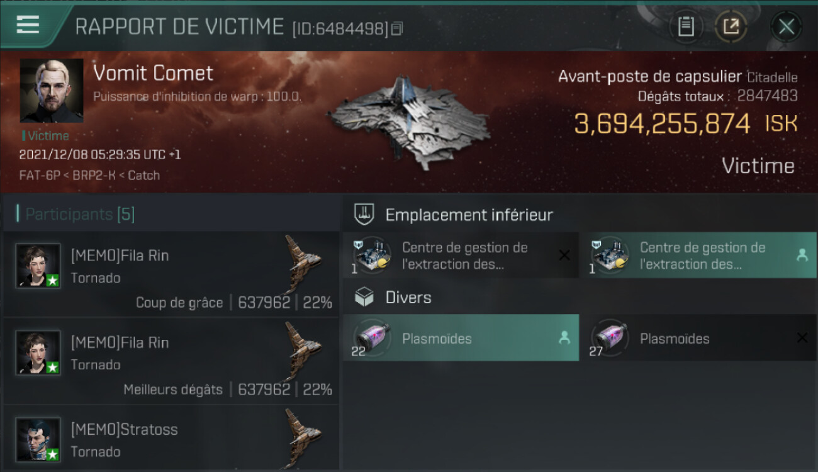
Task: Click the clipboard report icon
Action: click(x=686, y=26)
